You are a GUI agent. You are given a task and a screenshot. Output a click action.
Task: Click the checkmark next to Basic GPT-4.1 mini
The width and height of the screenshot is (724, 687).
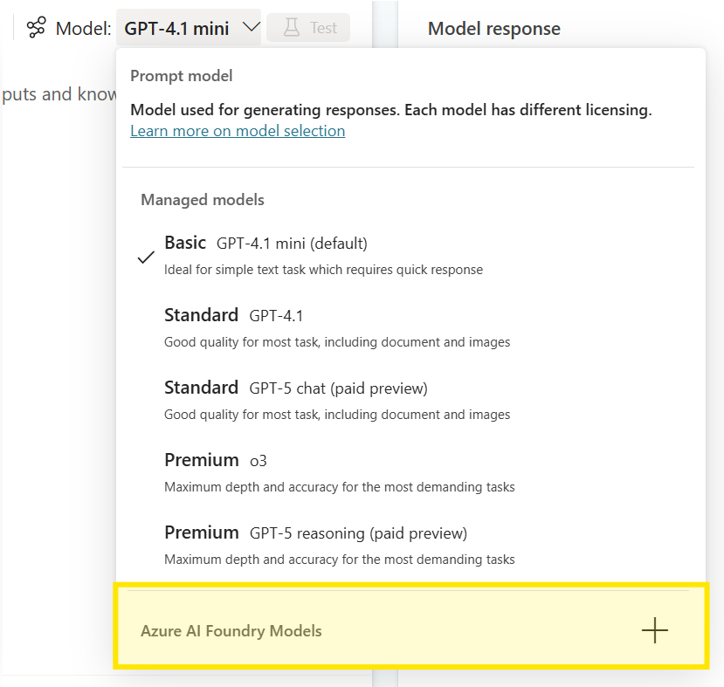146,257
